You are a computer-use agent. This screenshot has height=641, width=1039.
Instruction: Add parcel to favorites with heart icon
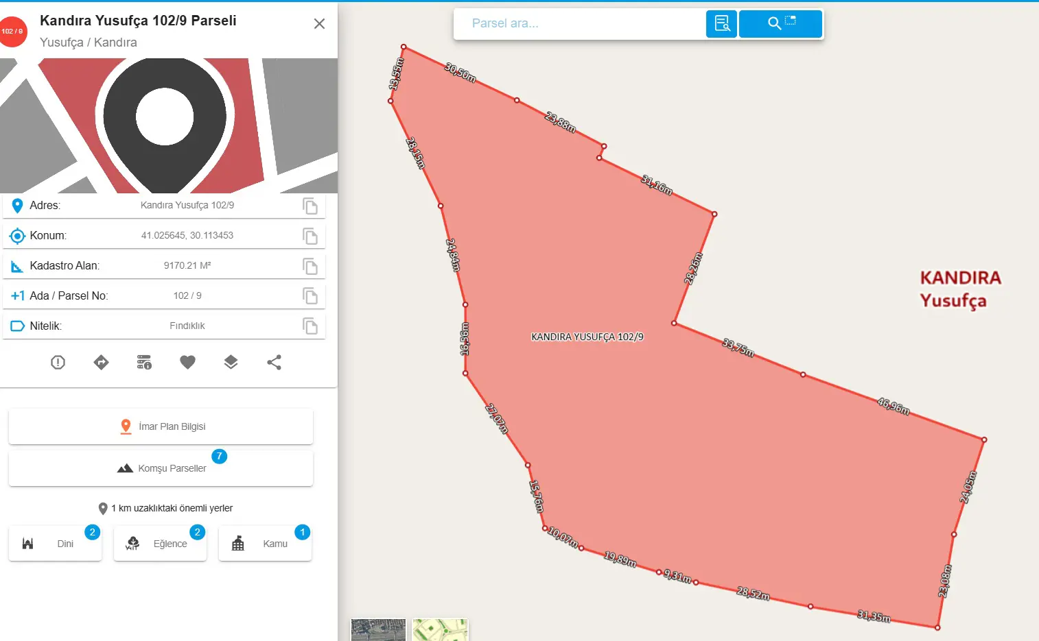tap(188, 363)
